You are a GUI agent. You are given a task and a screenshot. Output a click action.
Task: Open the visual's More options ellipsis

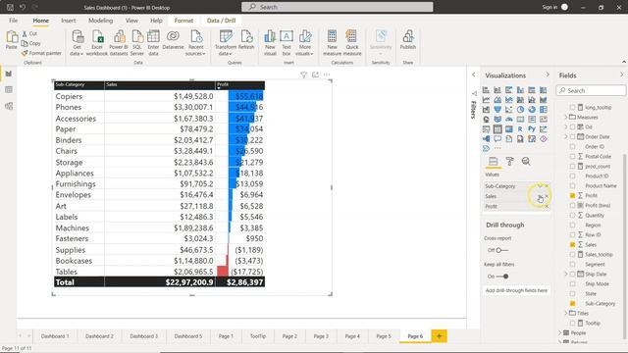(x=327, y=75)
